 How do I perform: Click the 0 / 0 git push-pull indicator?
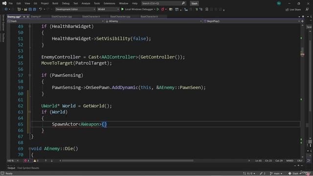click(x=249, y=174)
